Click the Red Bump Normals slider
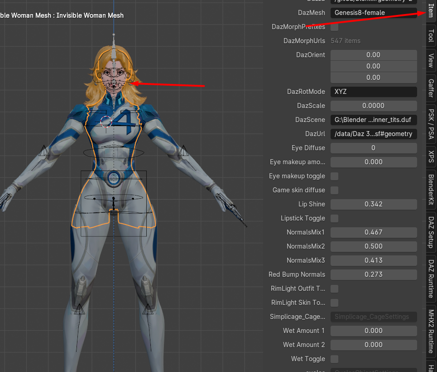Viewport: 437px width, 372px height. (x=374, y=274)
